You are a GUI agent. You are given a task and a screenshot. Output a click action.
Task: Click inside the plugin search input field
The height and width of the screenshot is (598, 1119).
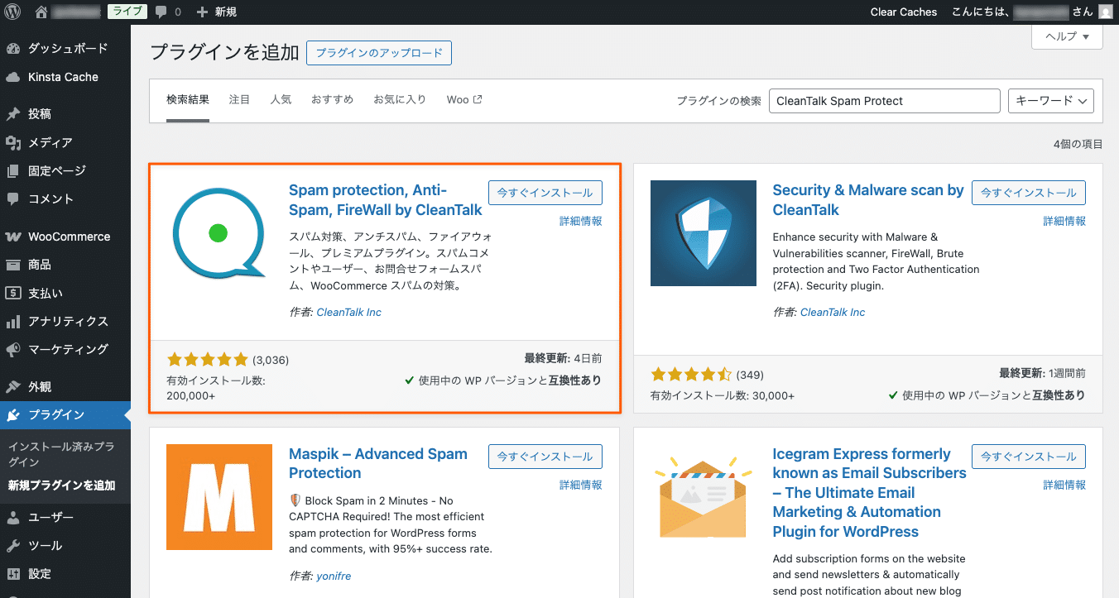pyautogui.click(x=884, y=100)
